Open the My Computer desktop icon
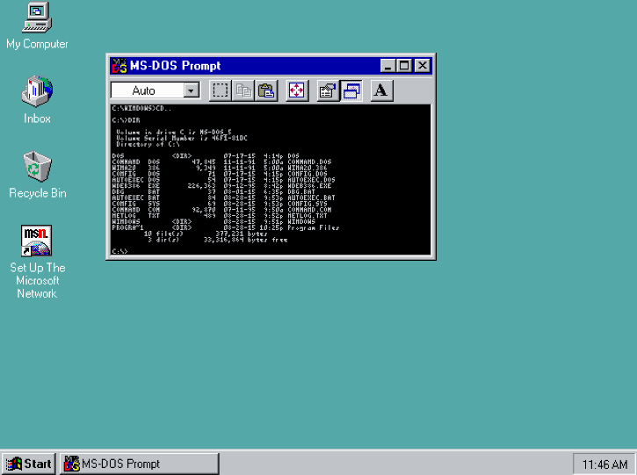Viewport: 637px width, 475px height. tap(37, 25)
